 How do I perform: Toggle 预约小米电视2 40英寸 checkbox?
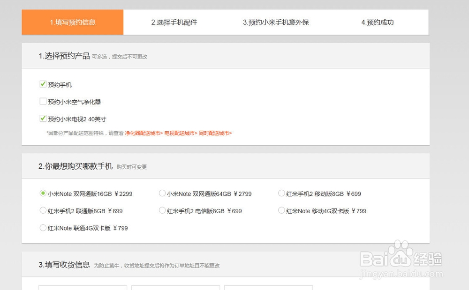tap(43, 119)
